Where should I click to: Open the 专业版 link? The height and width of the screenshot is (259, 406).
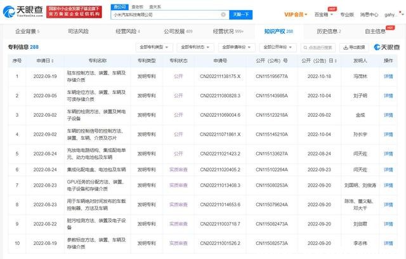pyautogui.click(x=347, y=15)
